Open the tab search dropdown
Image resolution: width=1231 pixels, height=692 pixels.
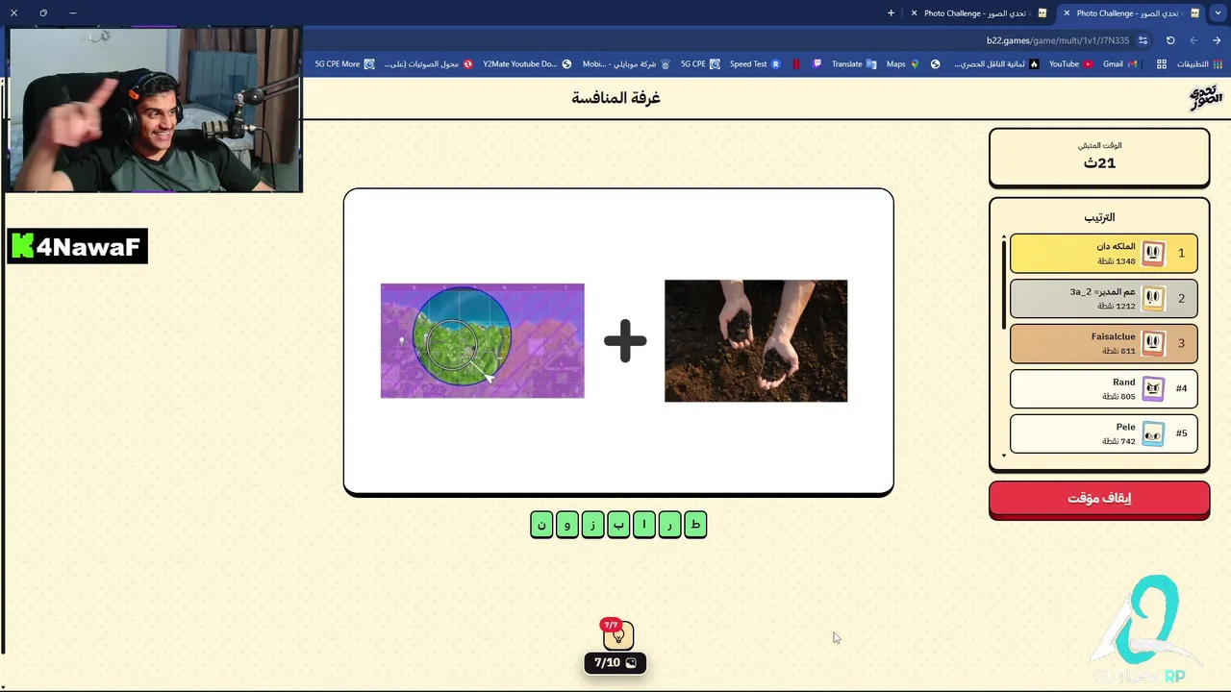pyautogui.click(x=1218, y=13)
